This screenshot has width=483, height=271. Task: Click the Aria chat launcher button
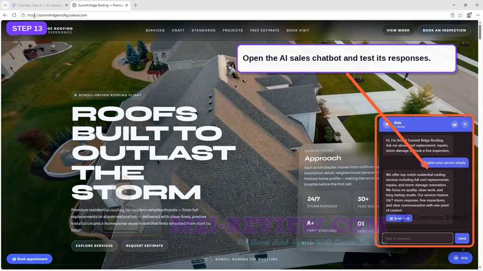tap(460, 258)
